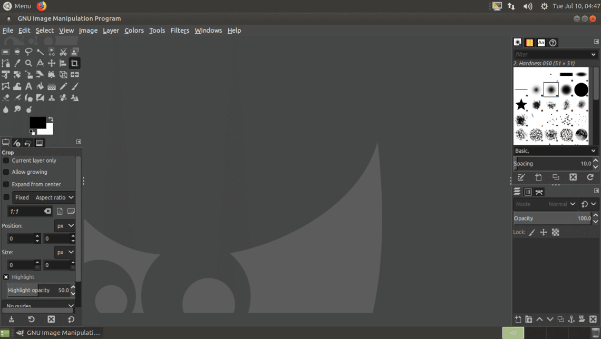
Task: Click the background white color swatch
Action: 49,131
